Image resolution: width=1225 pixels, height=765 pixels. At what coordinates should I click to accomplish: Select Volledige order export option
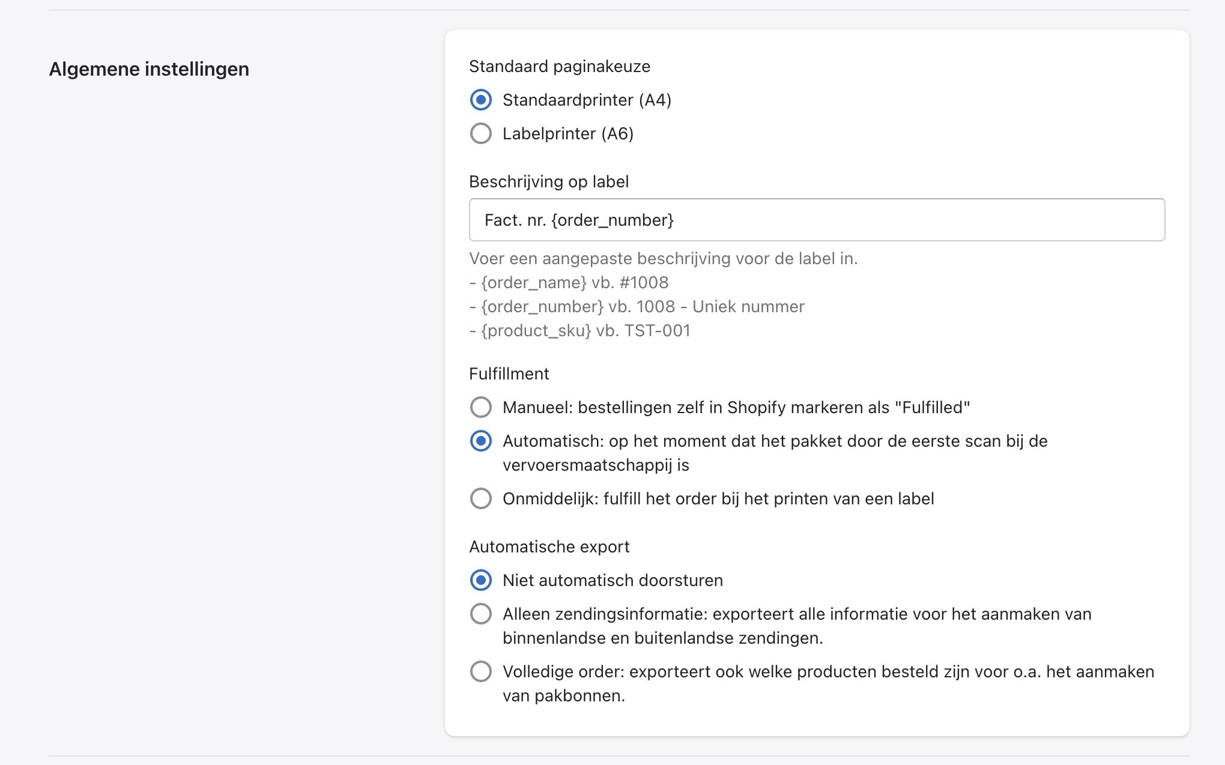(x=480, y=671)
